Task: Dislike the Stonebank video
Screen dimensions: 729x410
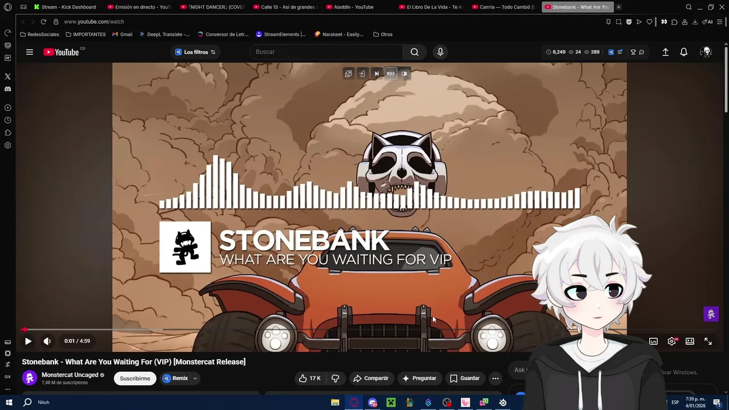Action: pyautogui.click(x=335, y=378)
